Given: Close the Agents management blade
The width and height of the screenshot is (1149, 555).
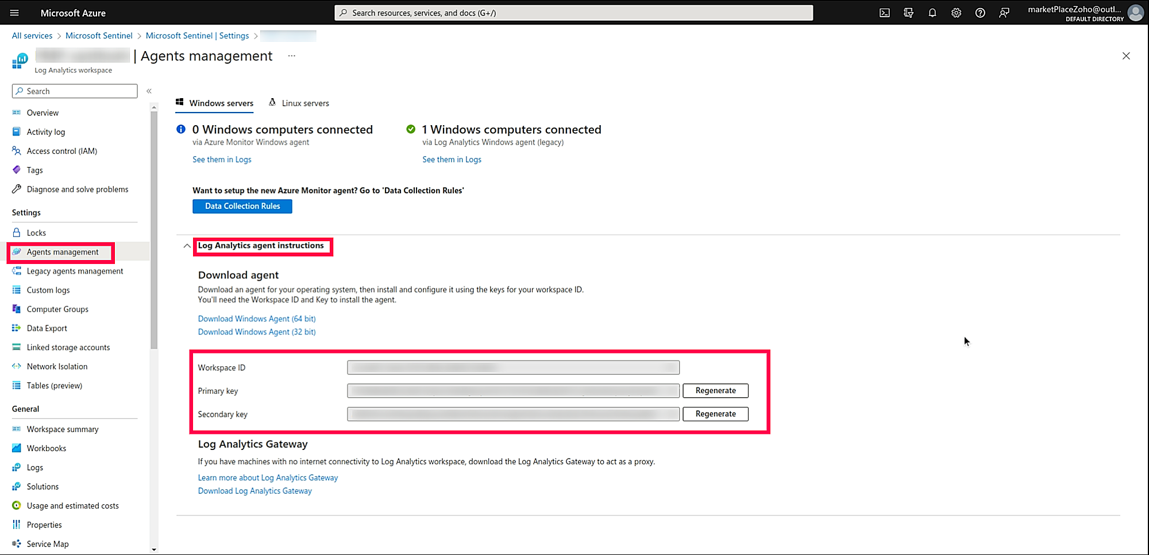Looking at the screenshot, I should (x=1126, y=56).
